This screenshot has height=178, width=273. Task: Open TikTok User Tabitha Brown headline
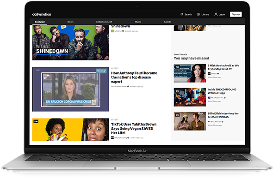click(x=134, y=129)
